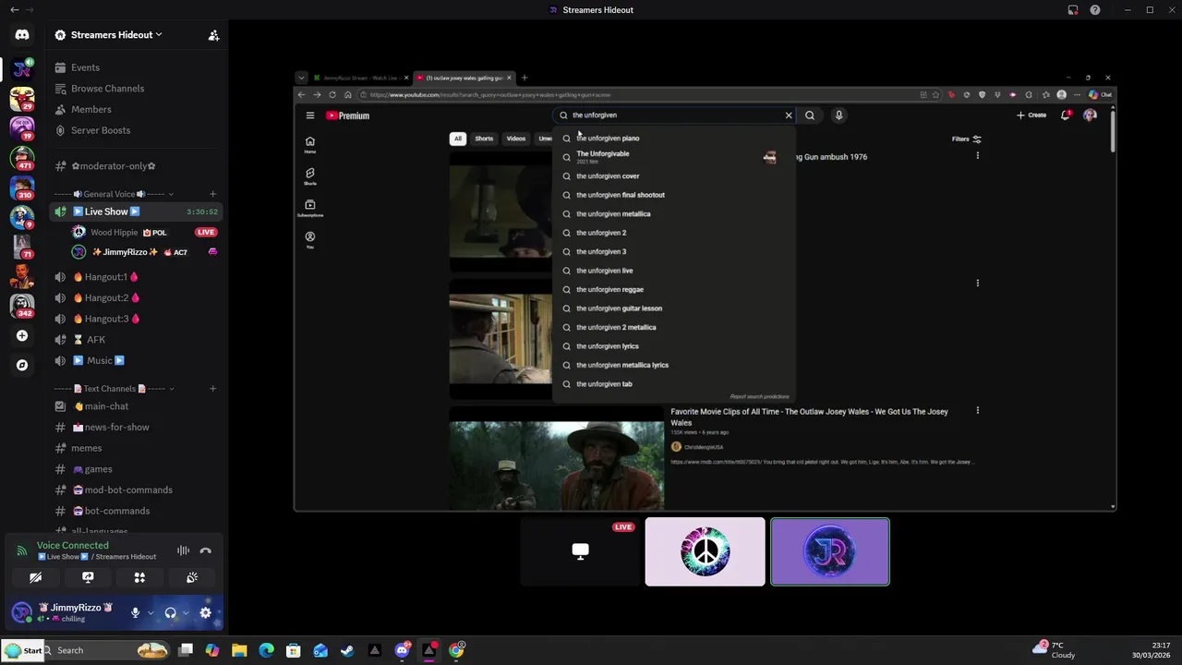The height and width of the screenshot is (665, 1182).
Task: Open the Soundboard icon
Action: (192, 577)
